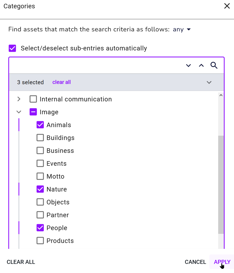
Task: Click the APPLY button
Action: (222, 262)
